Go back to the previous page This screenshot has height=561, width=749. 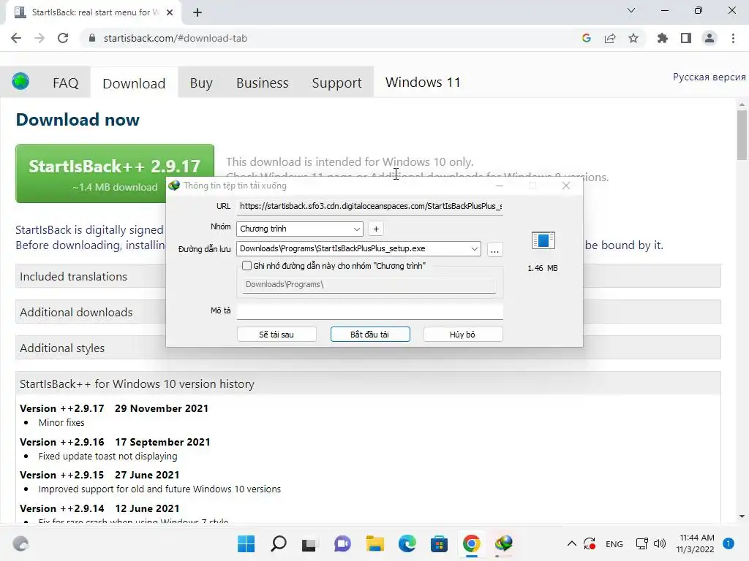point(16,38)
